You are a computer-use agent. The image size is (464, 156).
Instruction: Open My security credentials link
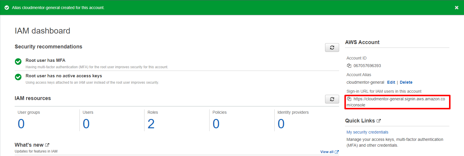(367, 132)
